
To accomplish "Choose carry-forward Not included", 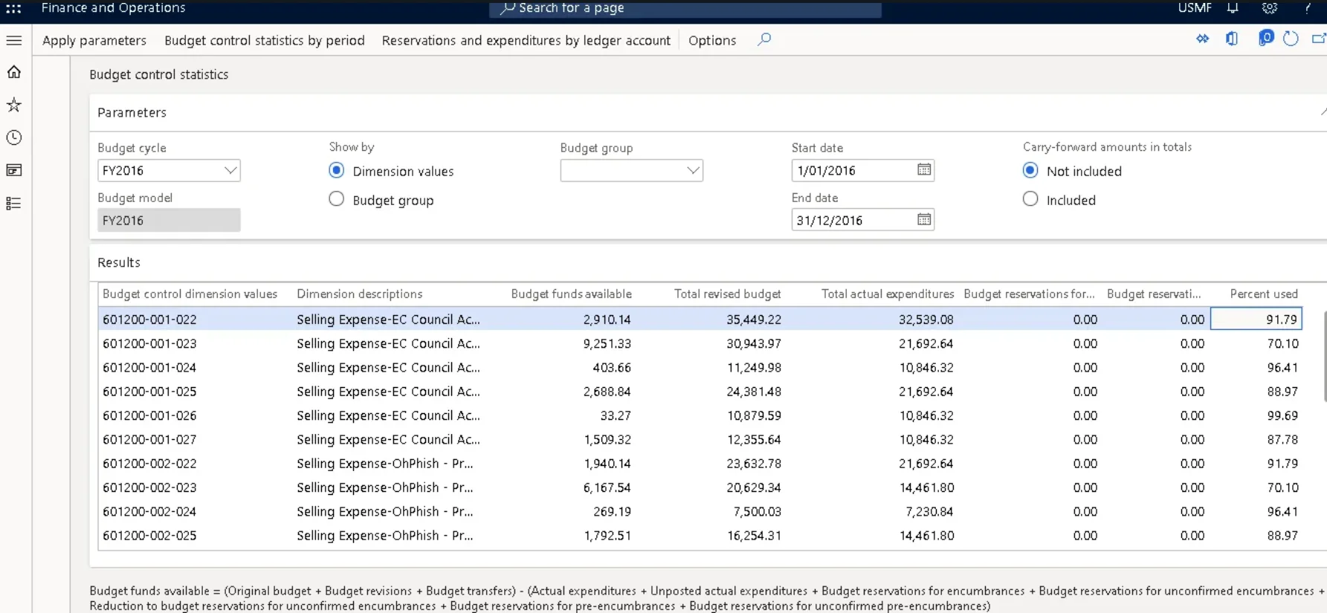I will (1030, 171).
